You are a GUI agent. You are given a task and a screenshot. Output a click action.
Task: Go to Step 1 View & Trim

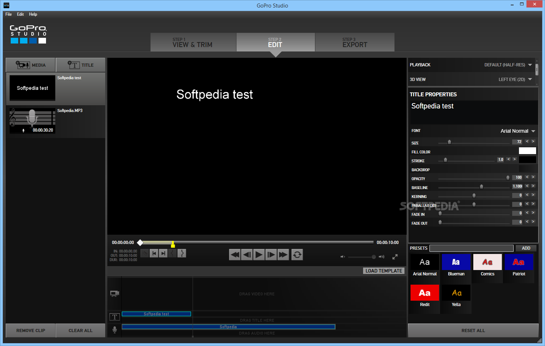pyautogui.click(x=193, y=42)
